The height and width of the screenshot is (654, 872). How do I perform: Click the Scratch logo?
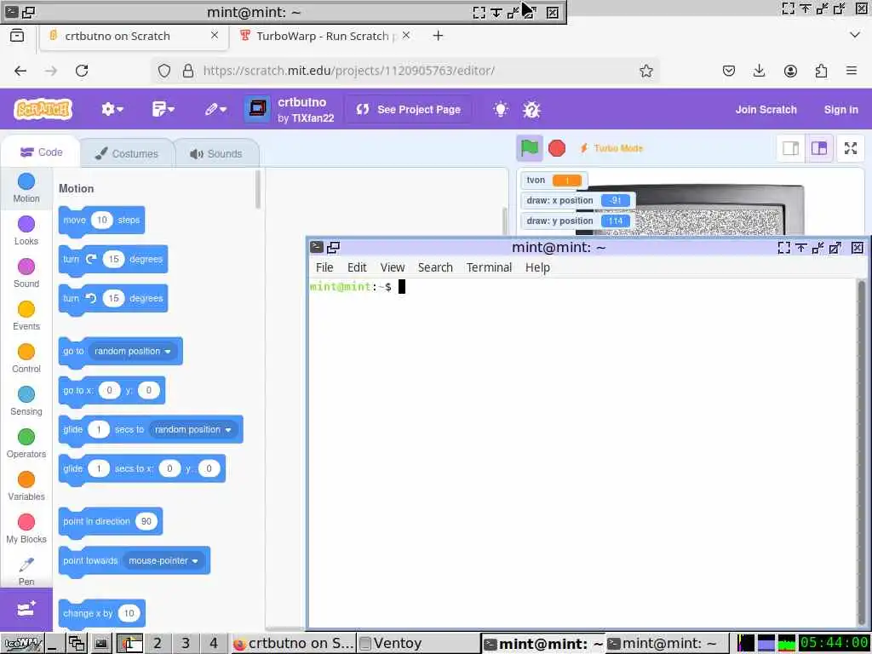(43, 109)
